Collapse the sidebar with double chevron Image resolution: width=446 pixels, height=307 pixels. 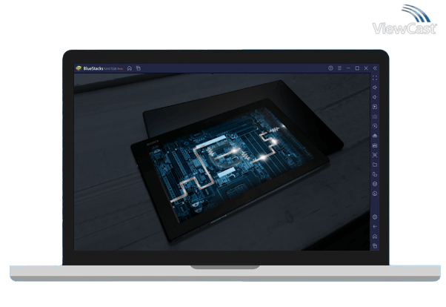[x=375, y=68]
